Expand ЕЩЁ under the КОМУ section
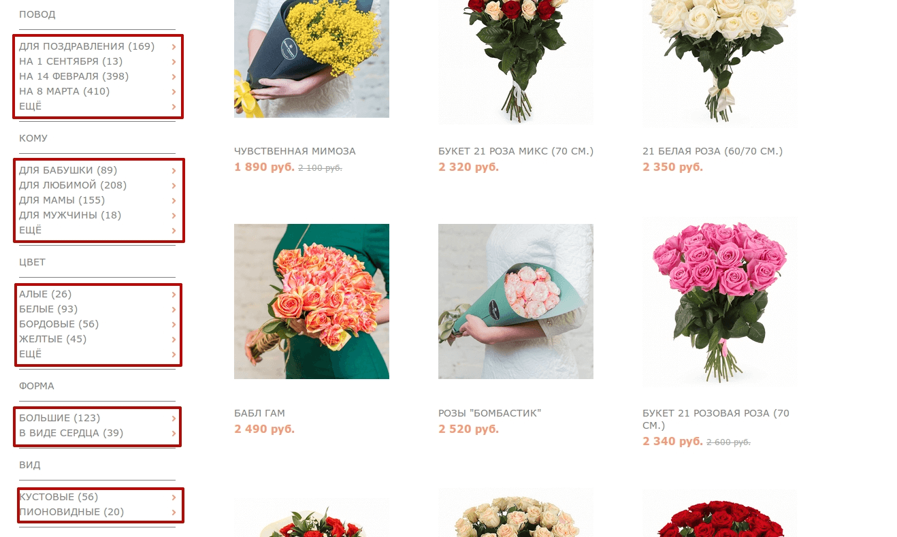Image resolution: width=897 pixels, height=537 pixels. pos(97,230)
